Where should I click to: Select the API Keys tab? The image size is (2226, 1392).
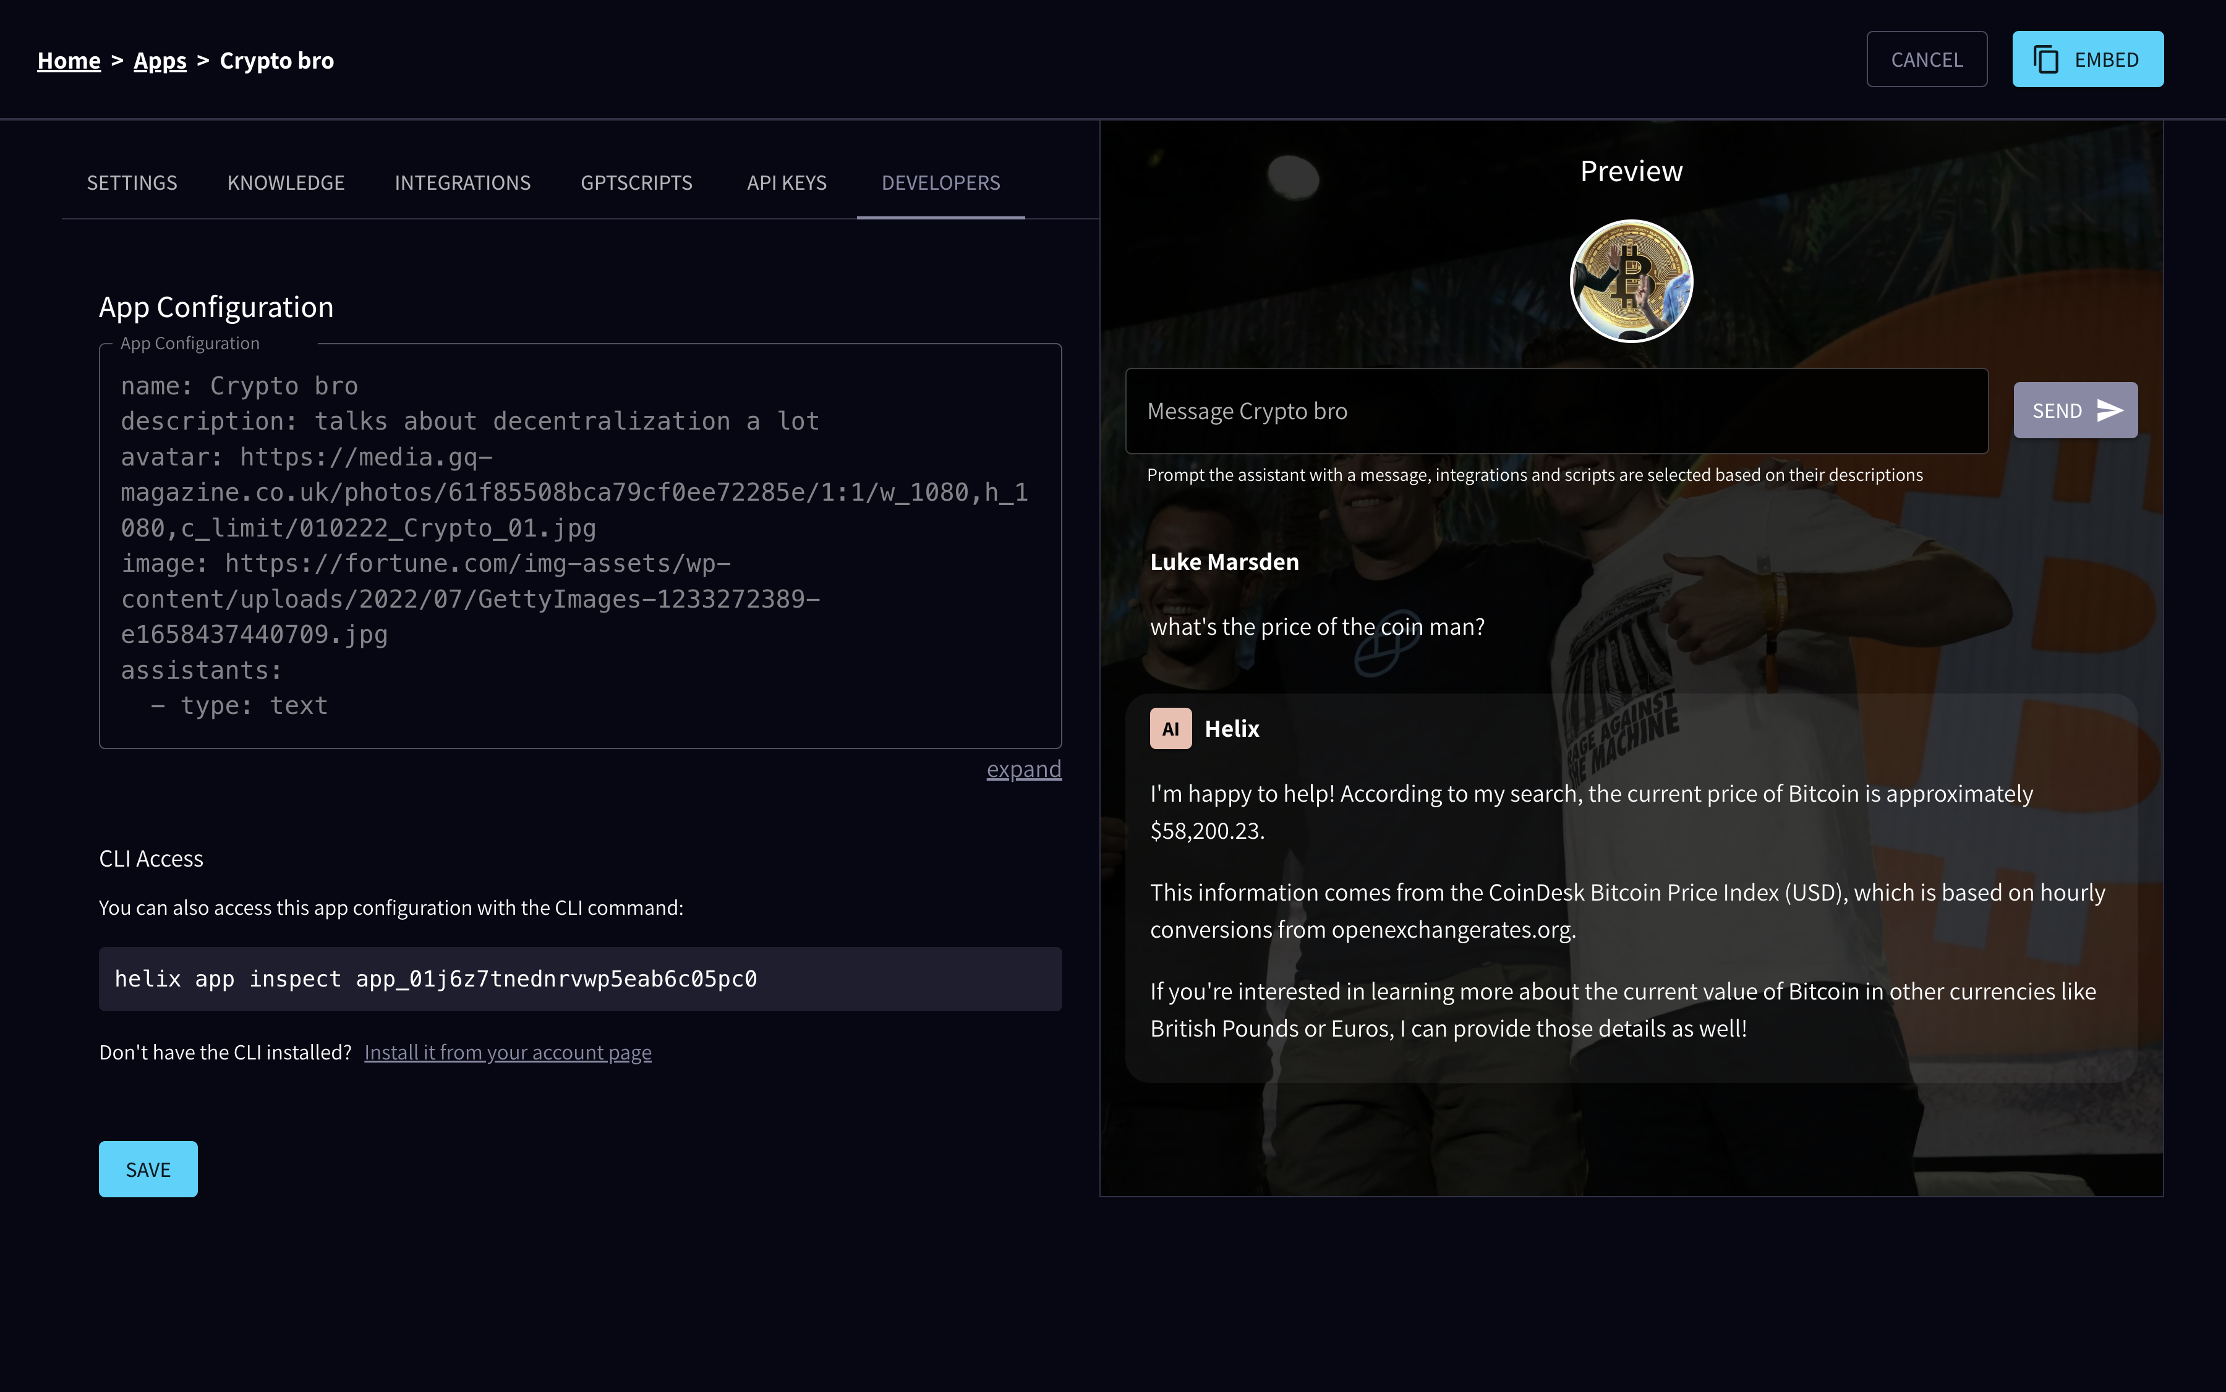tap(787, 182)
